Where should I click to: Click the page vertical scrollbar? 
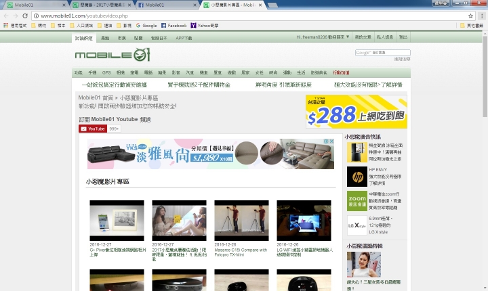[485, 77]
